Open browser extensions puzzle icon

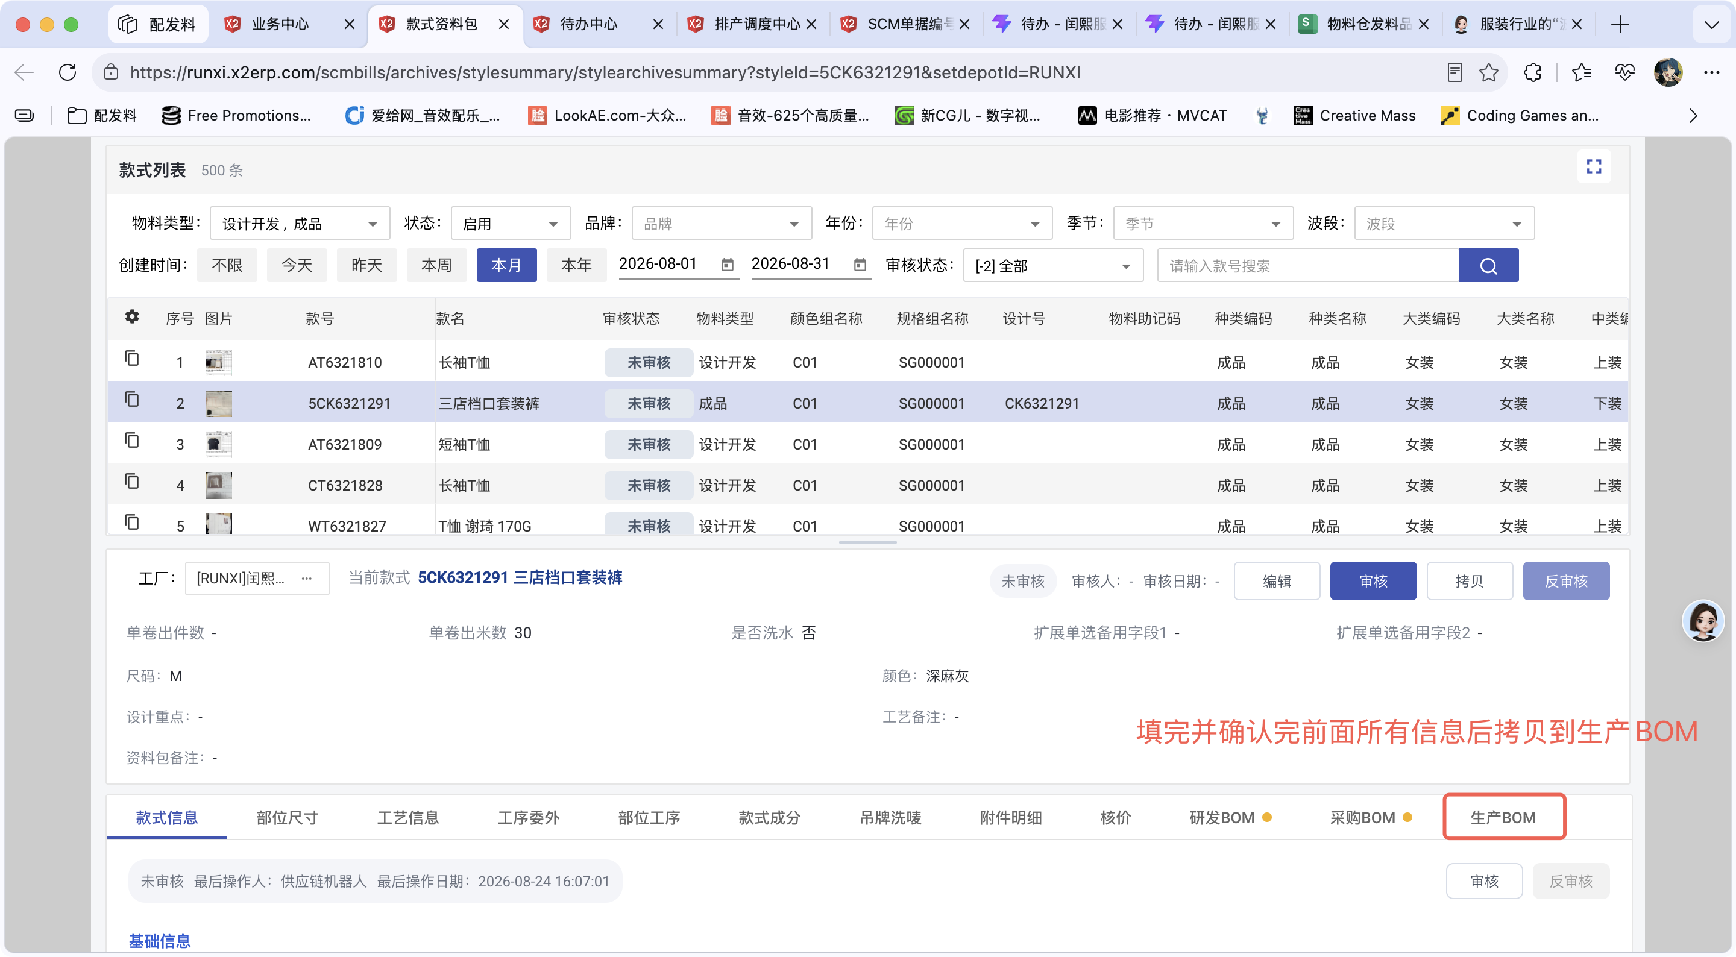point(1532,72)
